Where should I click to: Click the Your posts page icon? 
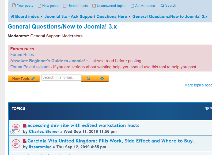click(x=14, y=6)
